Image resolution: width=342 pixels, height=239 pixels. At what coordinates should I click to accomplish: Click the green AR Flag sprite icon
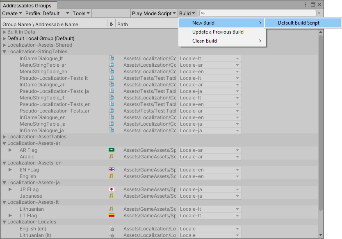pyautogui.click(x=111, y=150)
